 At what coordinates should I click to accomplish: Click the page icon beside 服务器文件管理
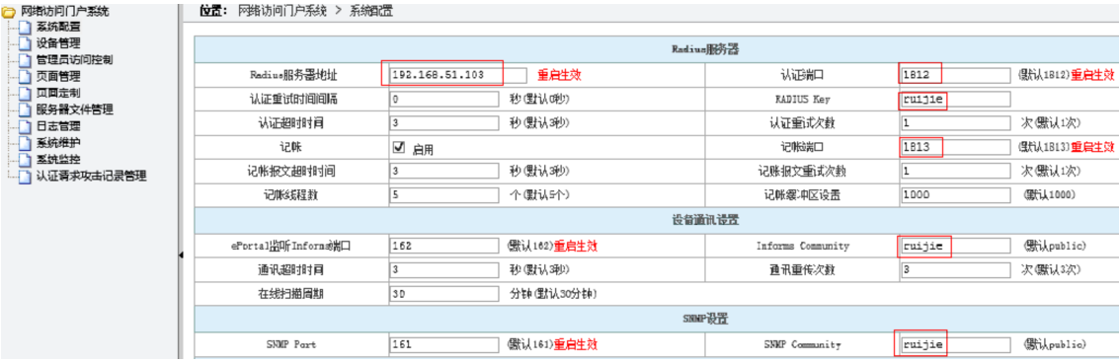pos(26,109)
